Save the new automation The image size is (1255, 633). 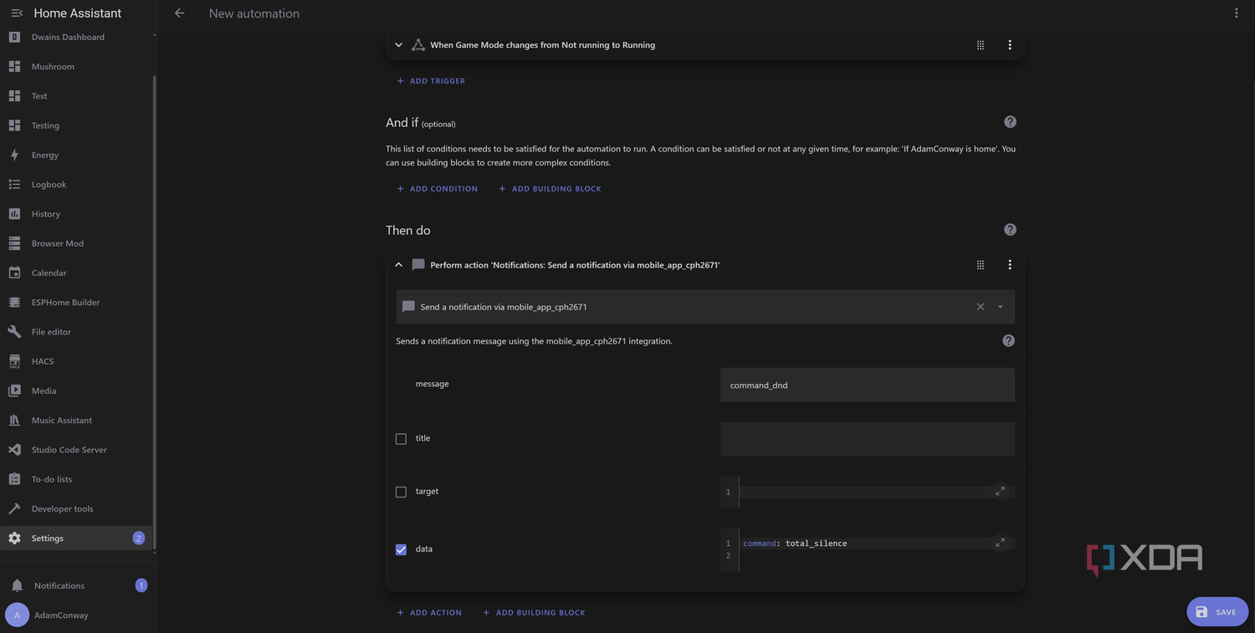pos(1217,612)
